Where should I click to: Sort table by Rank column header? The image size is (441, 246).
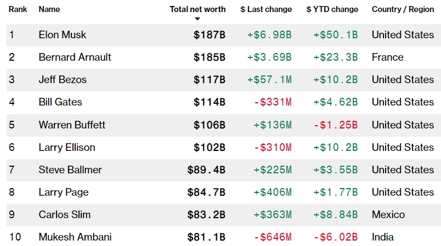(18, 9)
